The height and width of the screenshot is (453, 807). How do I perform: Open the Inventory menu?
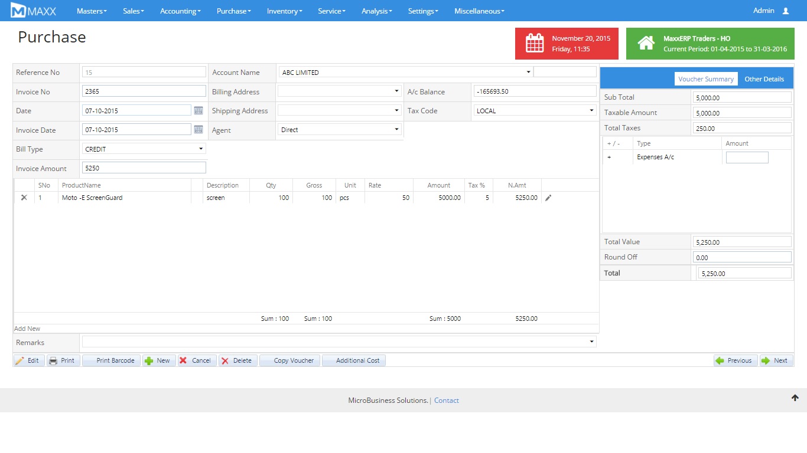click(284, 11)
